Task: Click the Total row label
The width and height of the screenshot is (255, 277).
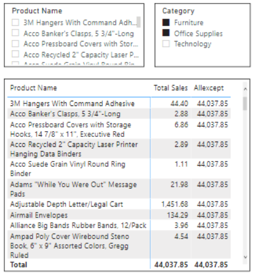Action: point(19,264)
